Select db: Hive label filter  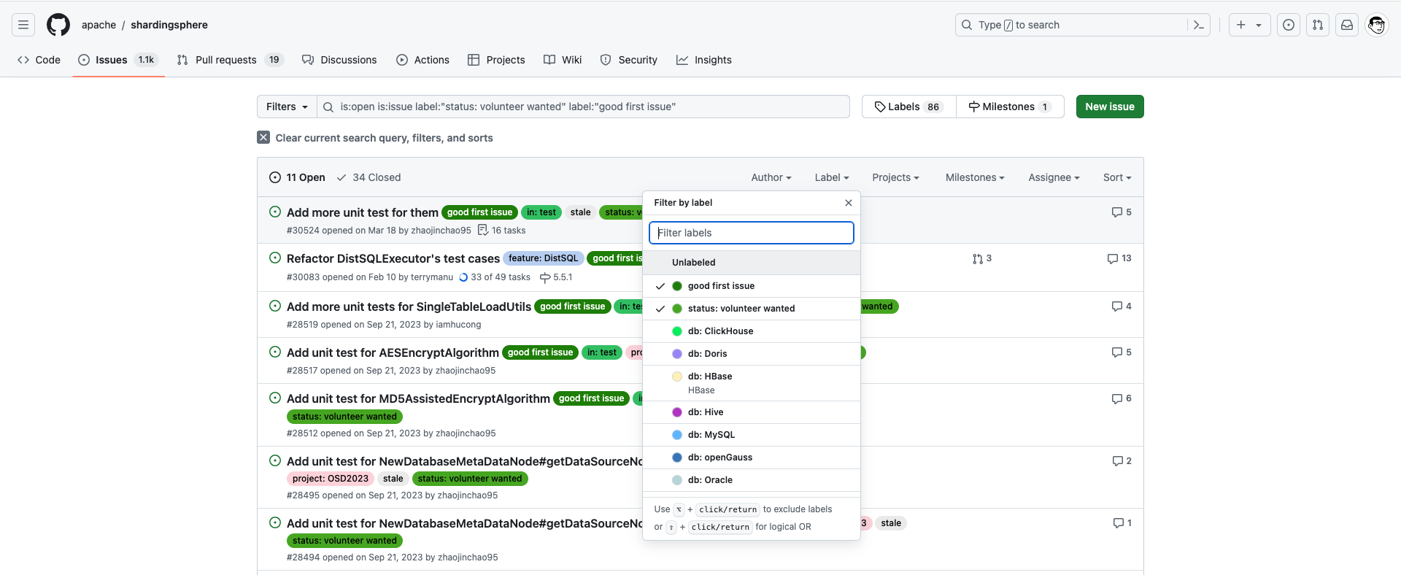752,412
